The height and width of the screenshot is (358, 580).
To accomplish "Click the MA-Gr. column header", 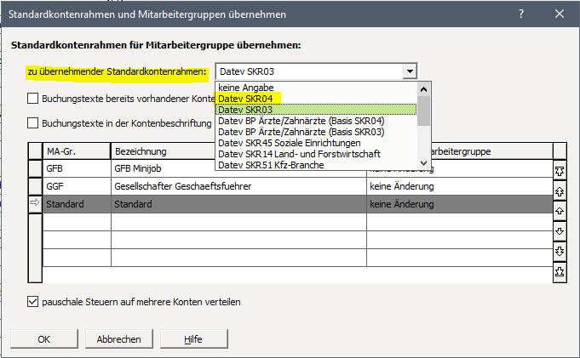I will (x=77, y=151).
